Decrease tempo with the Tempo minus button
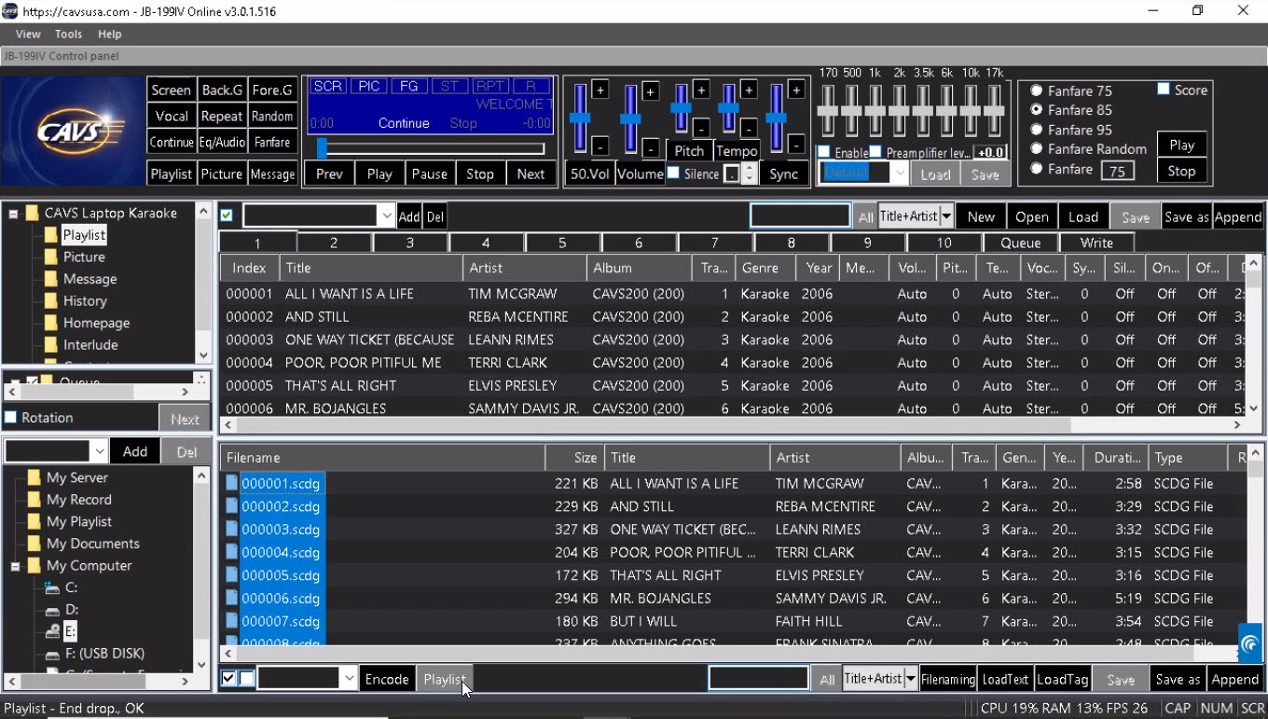 click(748, 128)
